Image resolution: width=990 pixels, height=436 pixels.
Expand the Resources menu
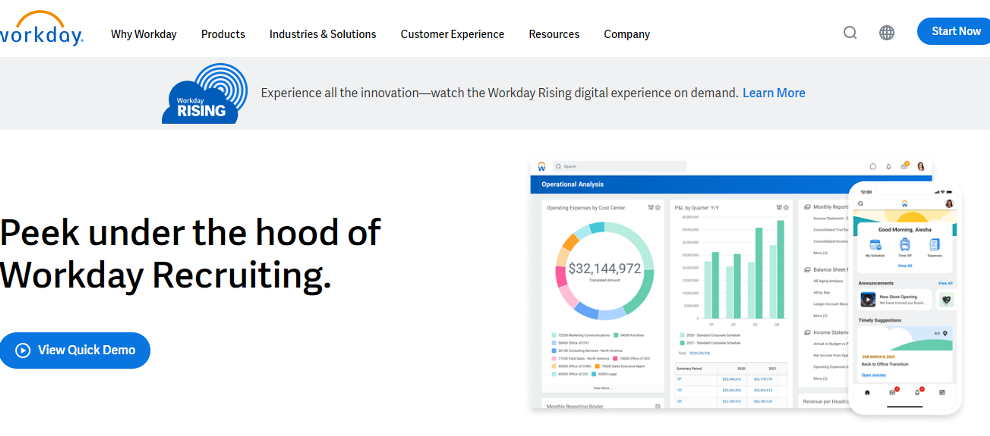tap(554, 34)
